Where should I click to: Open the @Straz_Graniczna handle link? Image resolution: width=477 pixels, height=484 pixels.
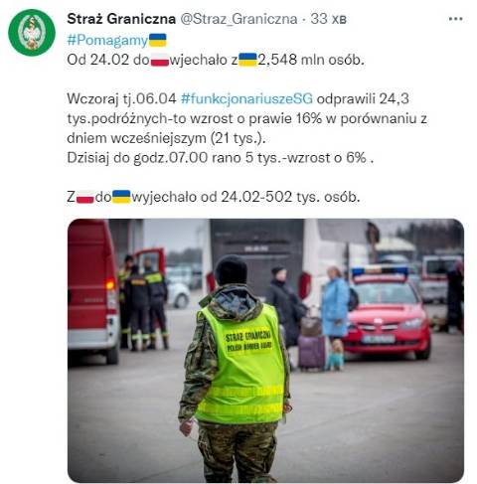coord(238,19)
